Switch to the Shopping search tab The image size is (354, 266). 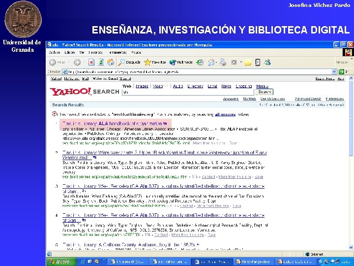[243, 86]
